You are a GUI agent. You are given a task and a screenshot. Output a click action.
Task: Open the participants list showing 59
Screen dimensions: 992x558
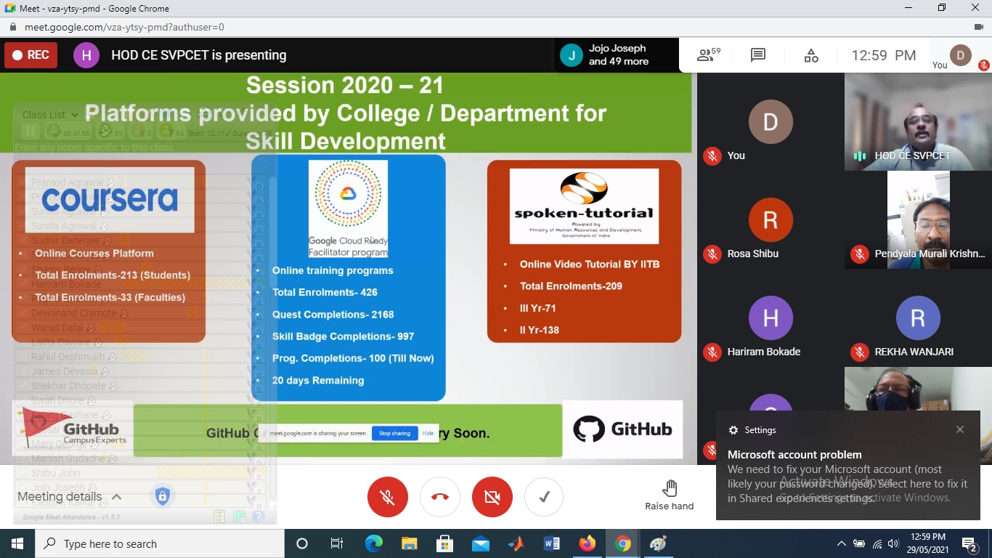click(708, 55)
